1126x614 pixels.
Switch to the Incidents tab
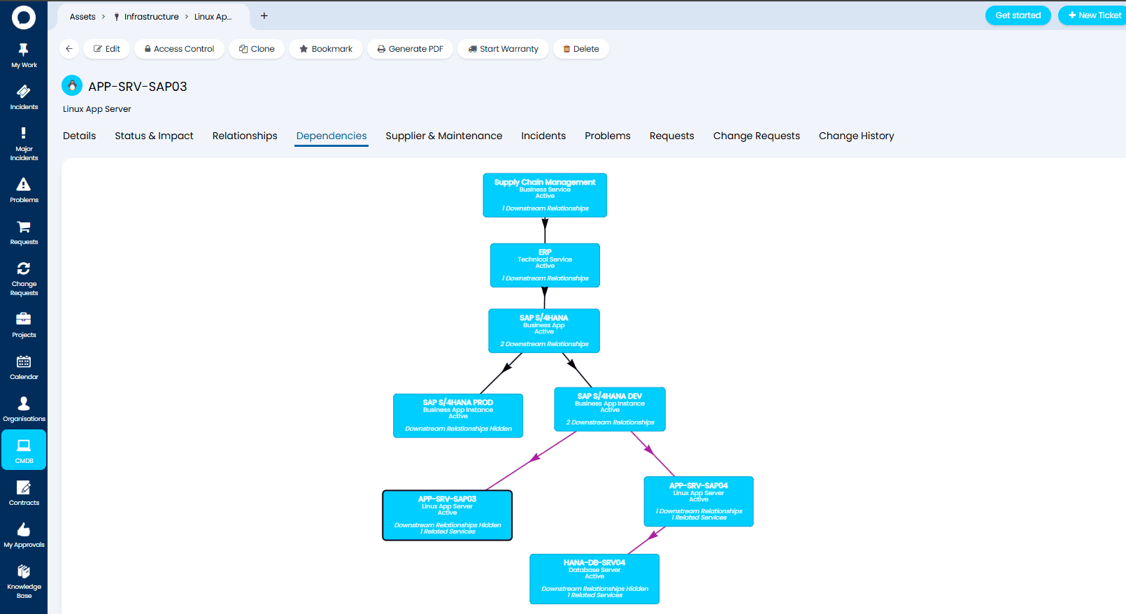pyautogui.click(x=543, y=136)
